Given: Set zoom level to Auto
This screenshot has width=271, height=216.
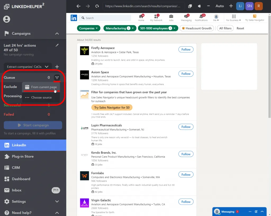Looking at the screenshot, I should coord(220,6).
